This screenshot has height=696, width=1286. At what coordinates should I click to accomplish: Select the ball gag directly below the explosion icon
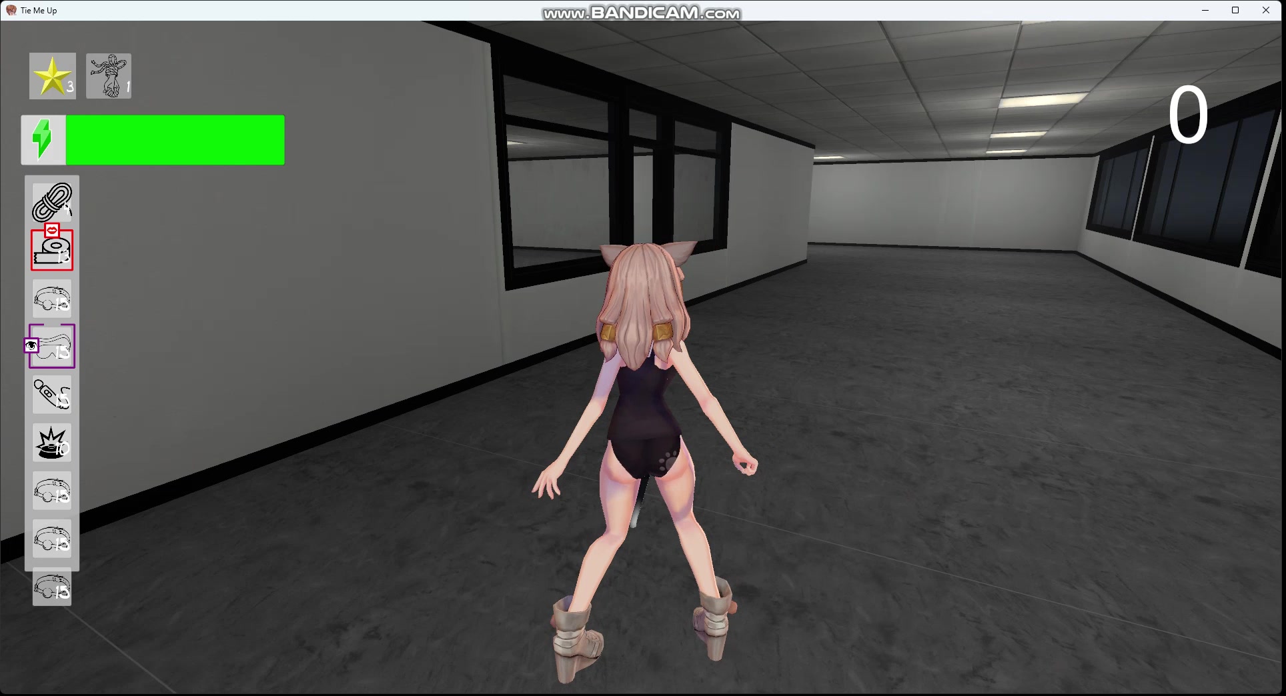52,491
